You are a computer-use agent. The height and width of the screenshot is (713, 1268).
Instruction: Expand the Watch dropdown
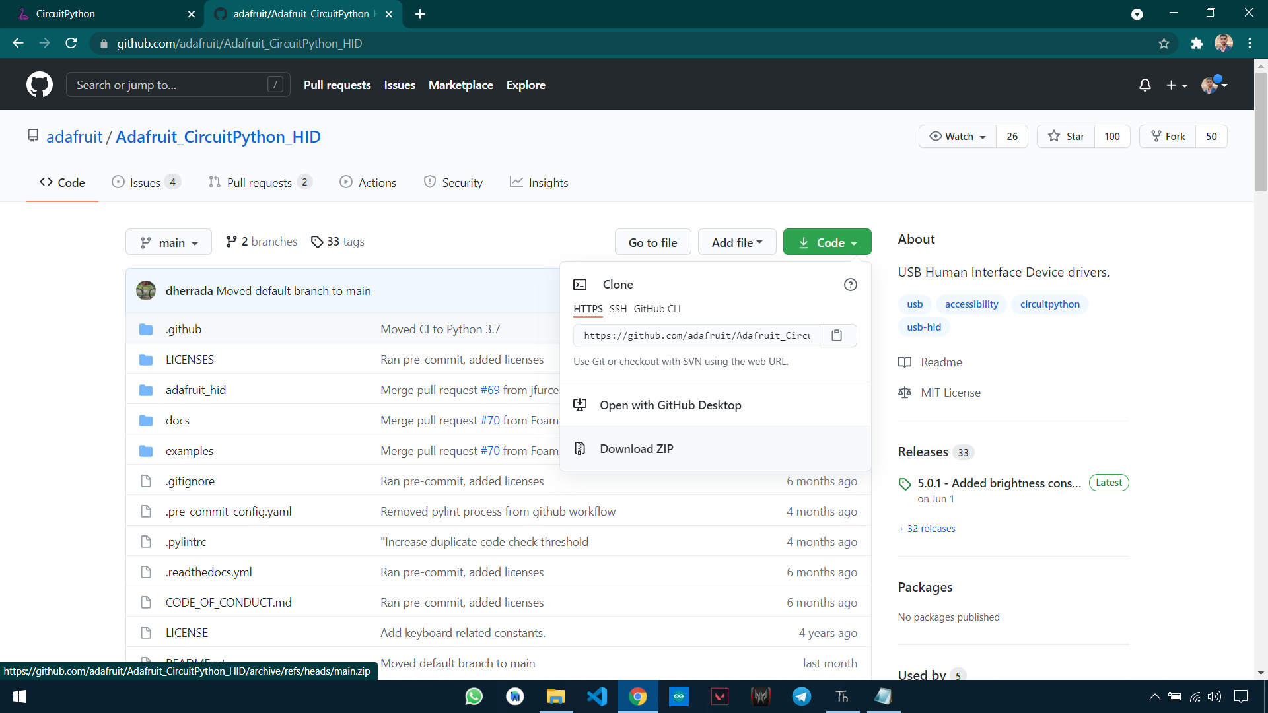coord(958,137)
